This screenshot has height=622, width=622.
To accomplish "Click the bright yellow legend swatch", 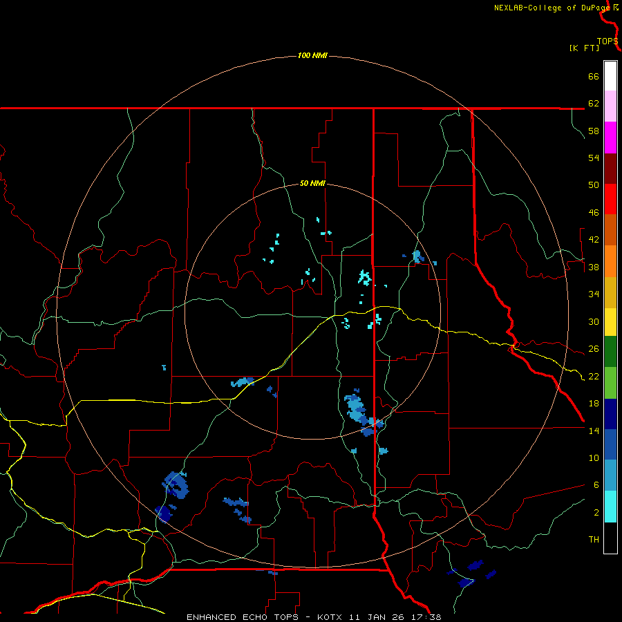I will (x=610, y=322).
